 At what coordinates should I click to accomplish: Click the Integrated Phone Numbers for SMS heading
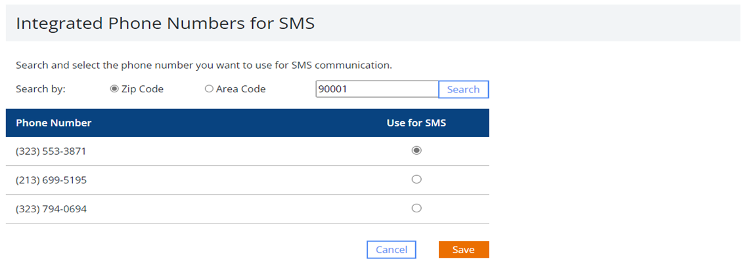[x=166, y=24]
